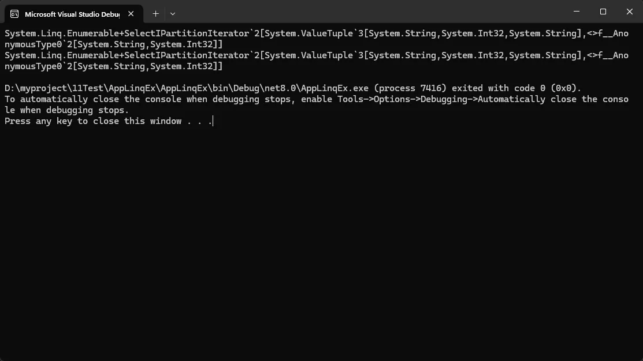
Task: Click the blank console area below the output
Action: 321,242
